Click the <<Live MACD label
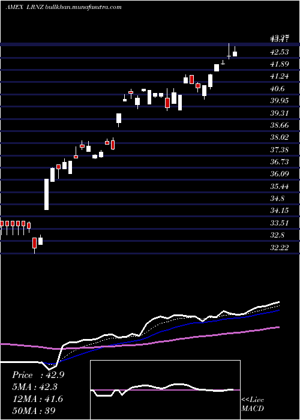This screenshot has width=300, height=420. 253,404
